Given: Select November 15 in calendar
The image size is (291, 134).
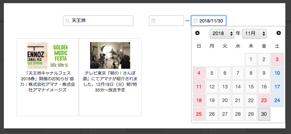Looking at the screenshot, I should 251,87.
